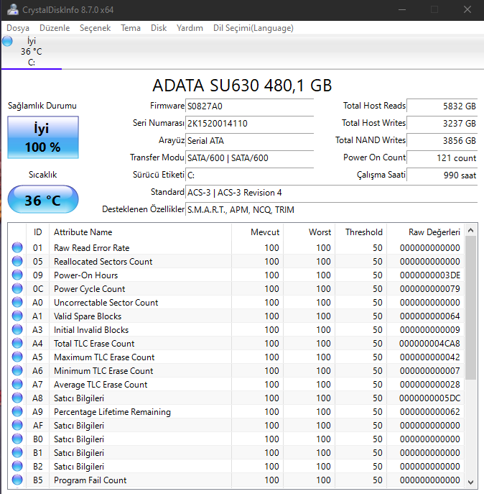Viewport: 484px width, 494px height.
Task: Click the blue health orb above the C: tab
Action: [x=7, y=41]
